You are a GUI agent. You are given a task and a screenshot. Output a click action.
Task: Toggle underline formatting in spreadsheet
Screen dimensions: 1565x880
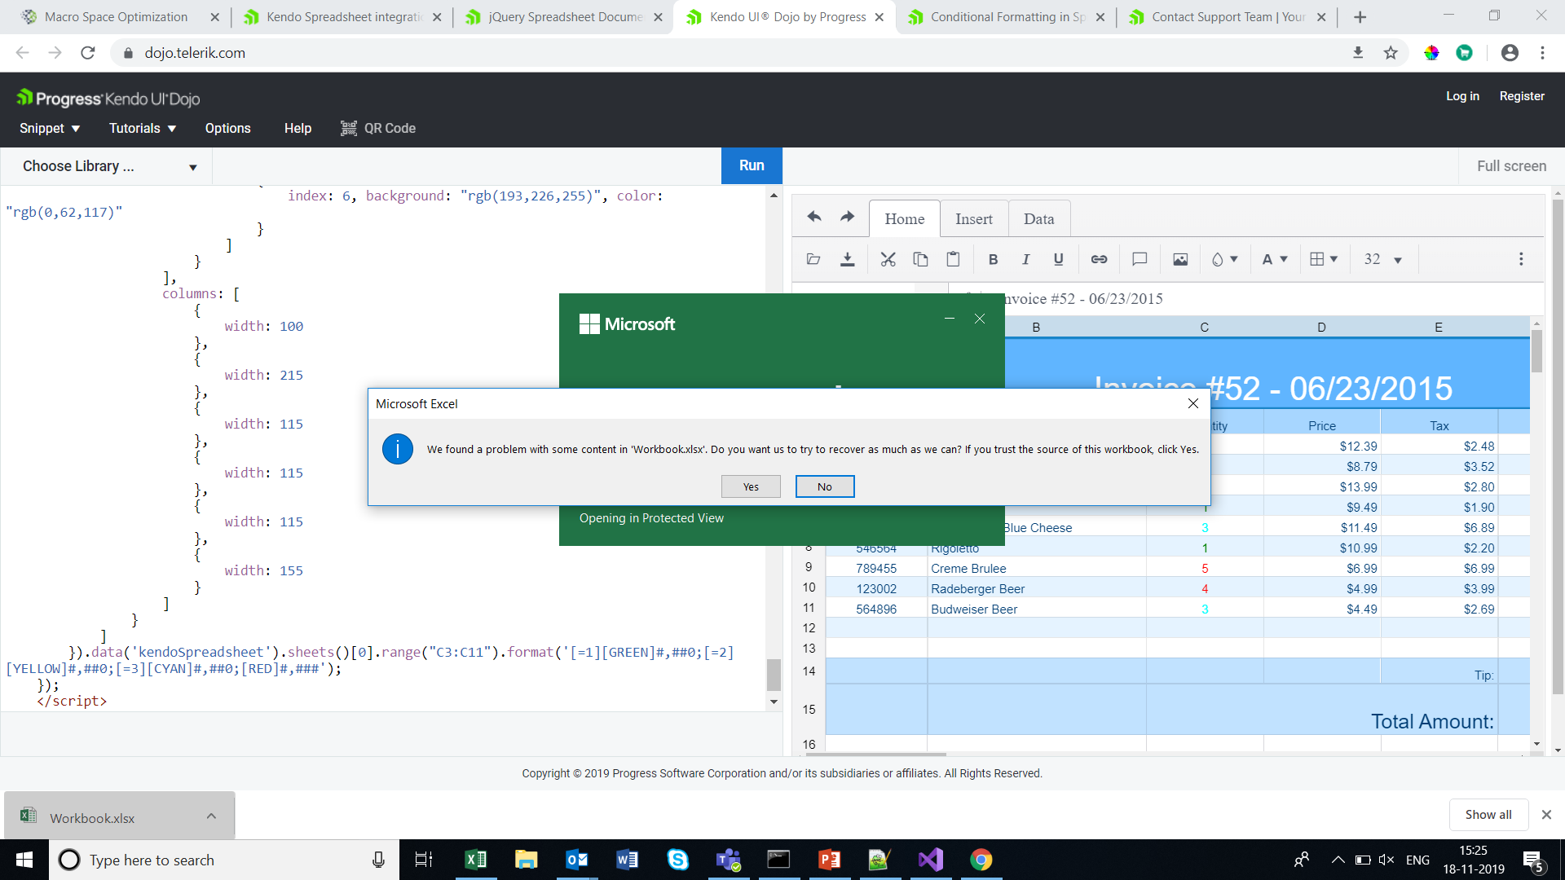[1058, 259]
